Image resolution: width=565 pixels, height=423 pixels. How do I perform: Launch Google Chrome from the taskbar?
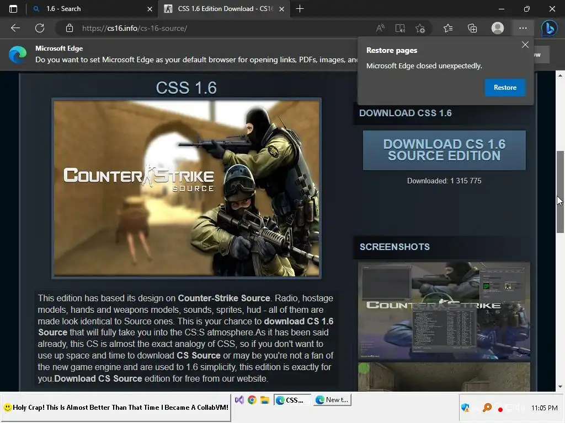tap(252, 400)
